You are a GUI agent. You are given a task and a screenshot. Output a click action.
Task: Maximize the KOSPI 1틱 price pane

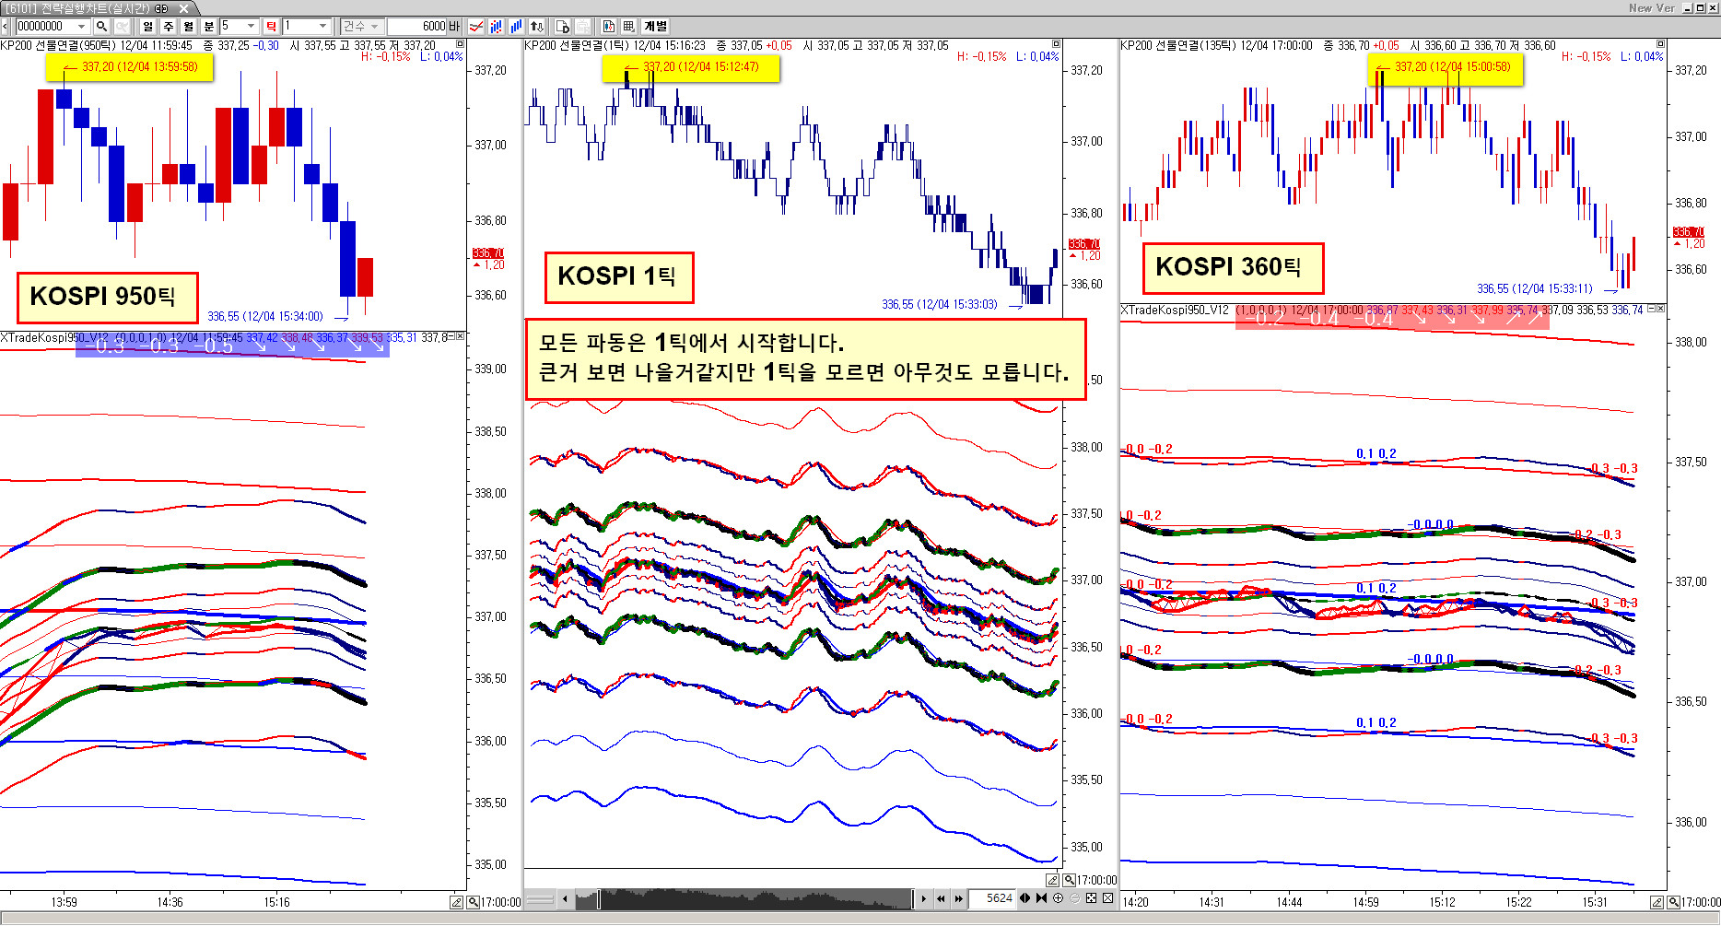click(x=1057, y=44)
